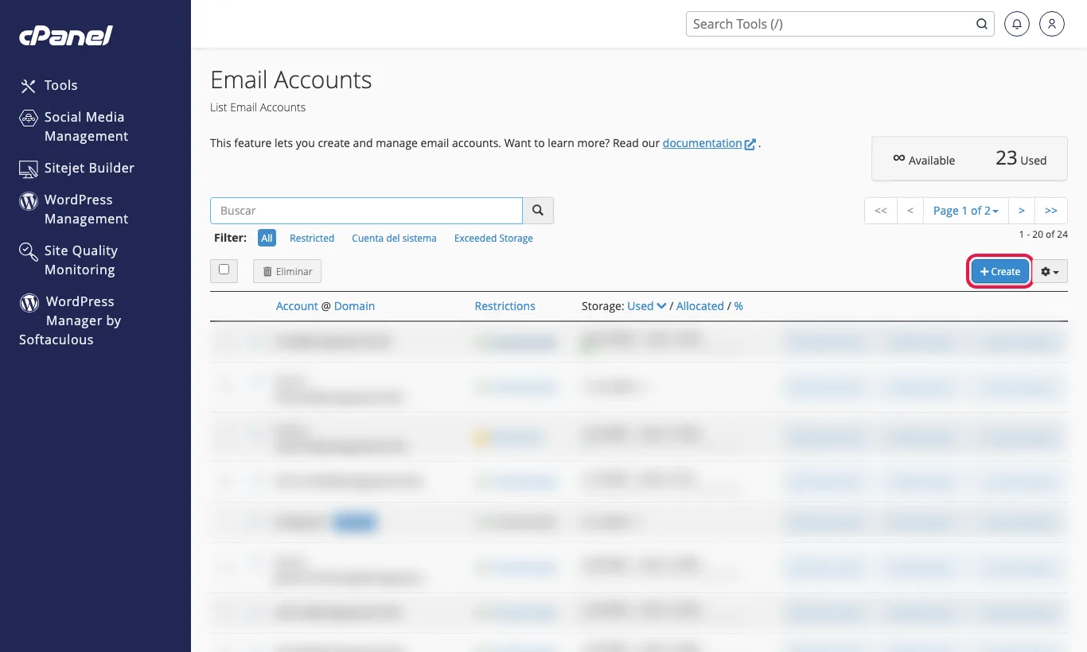The width and height of the screenshot is (1087, 652).
Task: Click the Buscar search field
Action: point(366,211)
